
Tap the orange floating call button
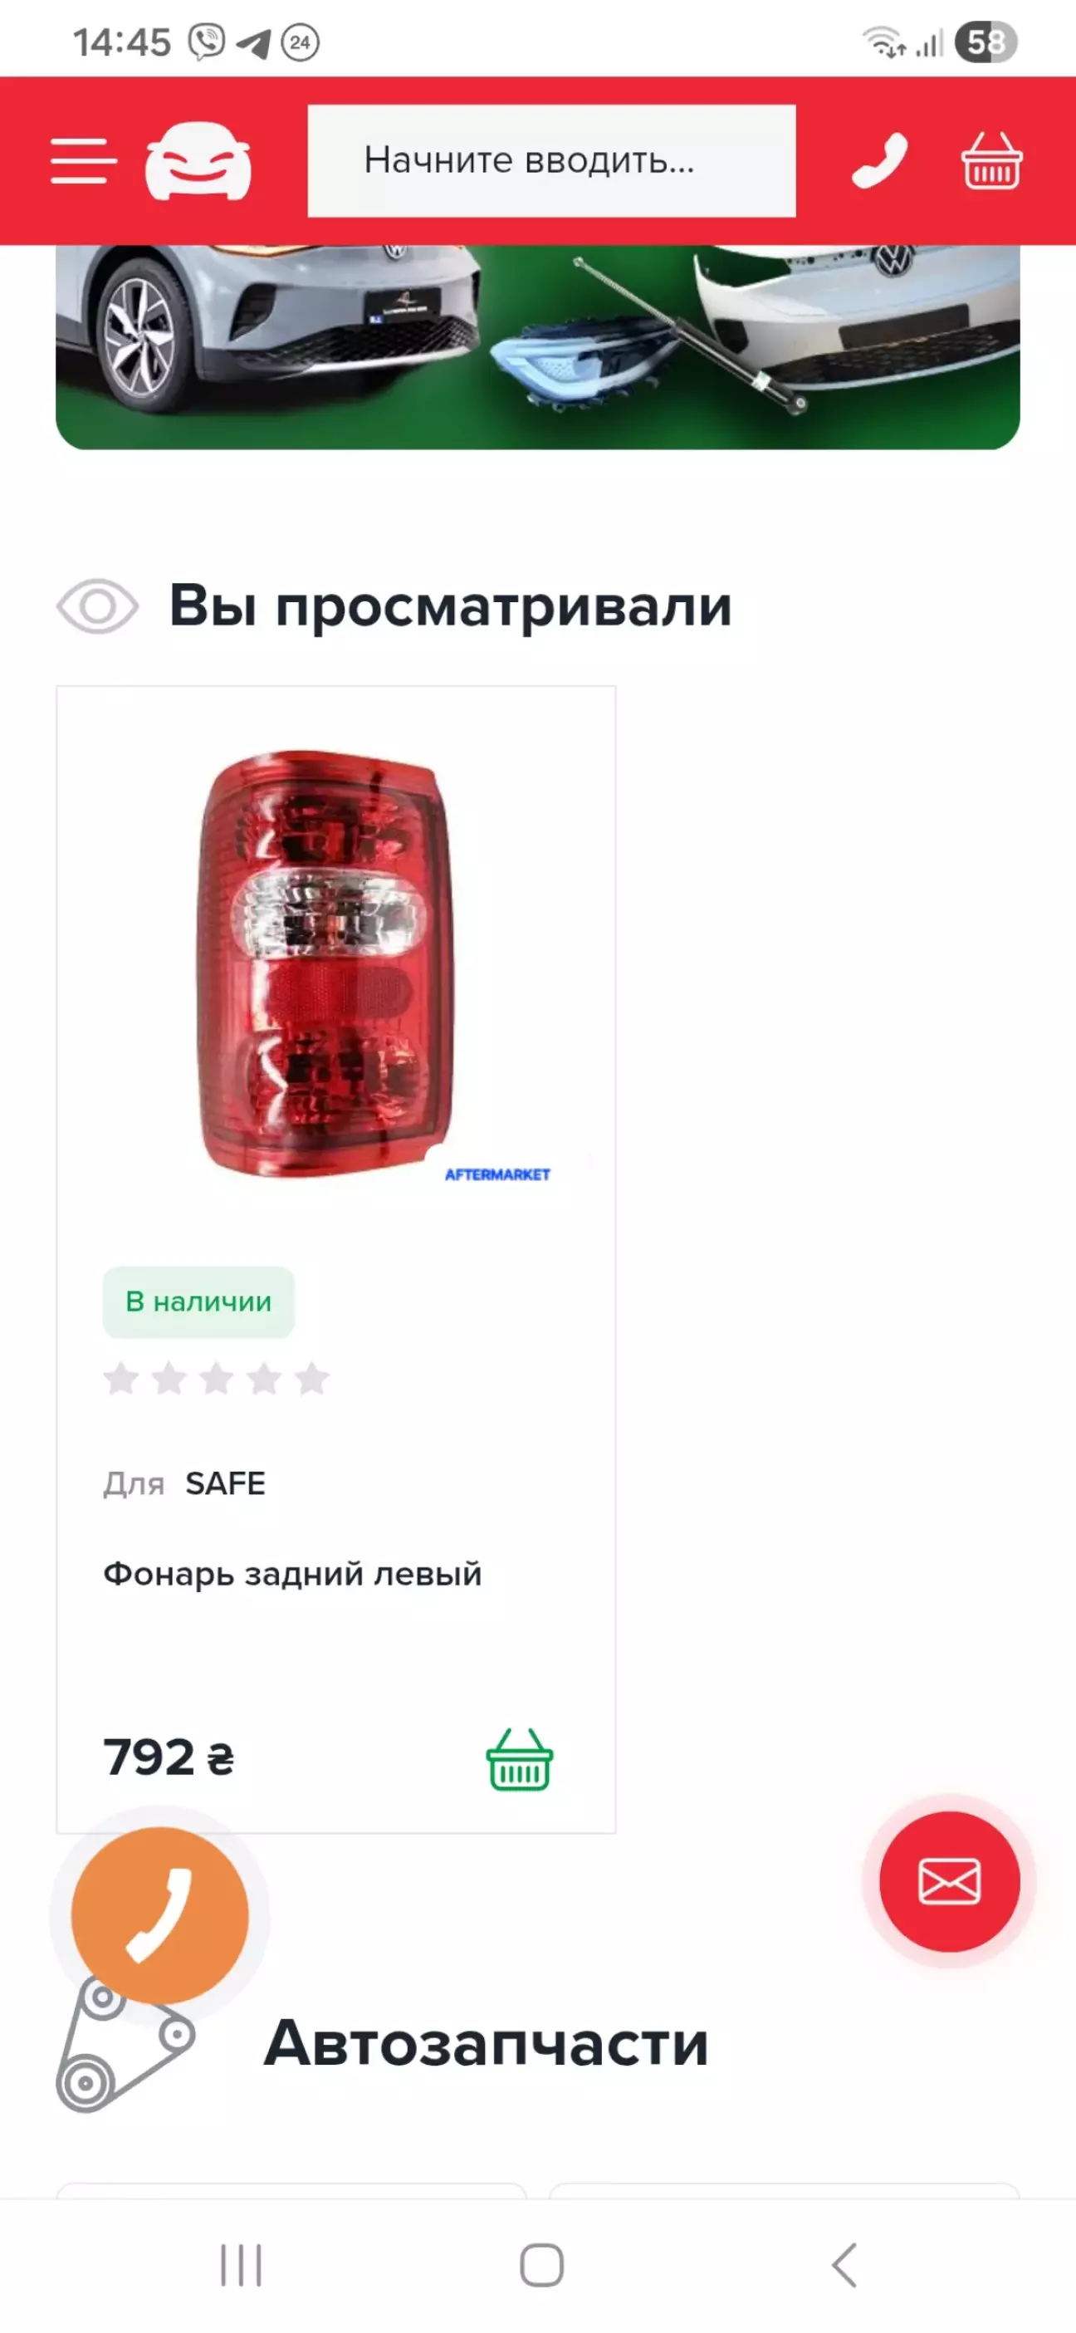coord(160,1914)
